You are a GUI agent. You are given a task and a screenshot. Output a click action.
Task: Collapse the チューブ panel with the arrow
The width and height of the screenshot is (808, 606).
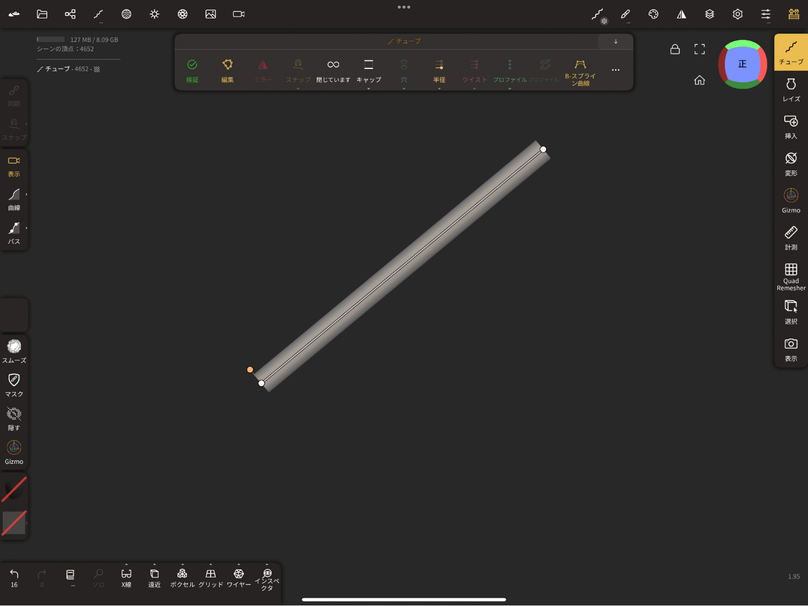[615, 41]
